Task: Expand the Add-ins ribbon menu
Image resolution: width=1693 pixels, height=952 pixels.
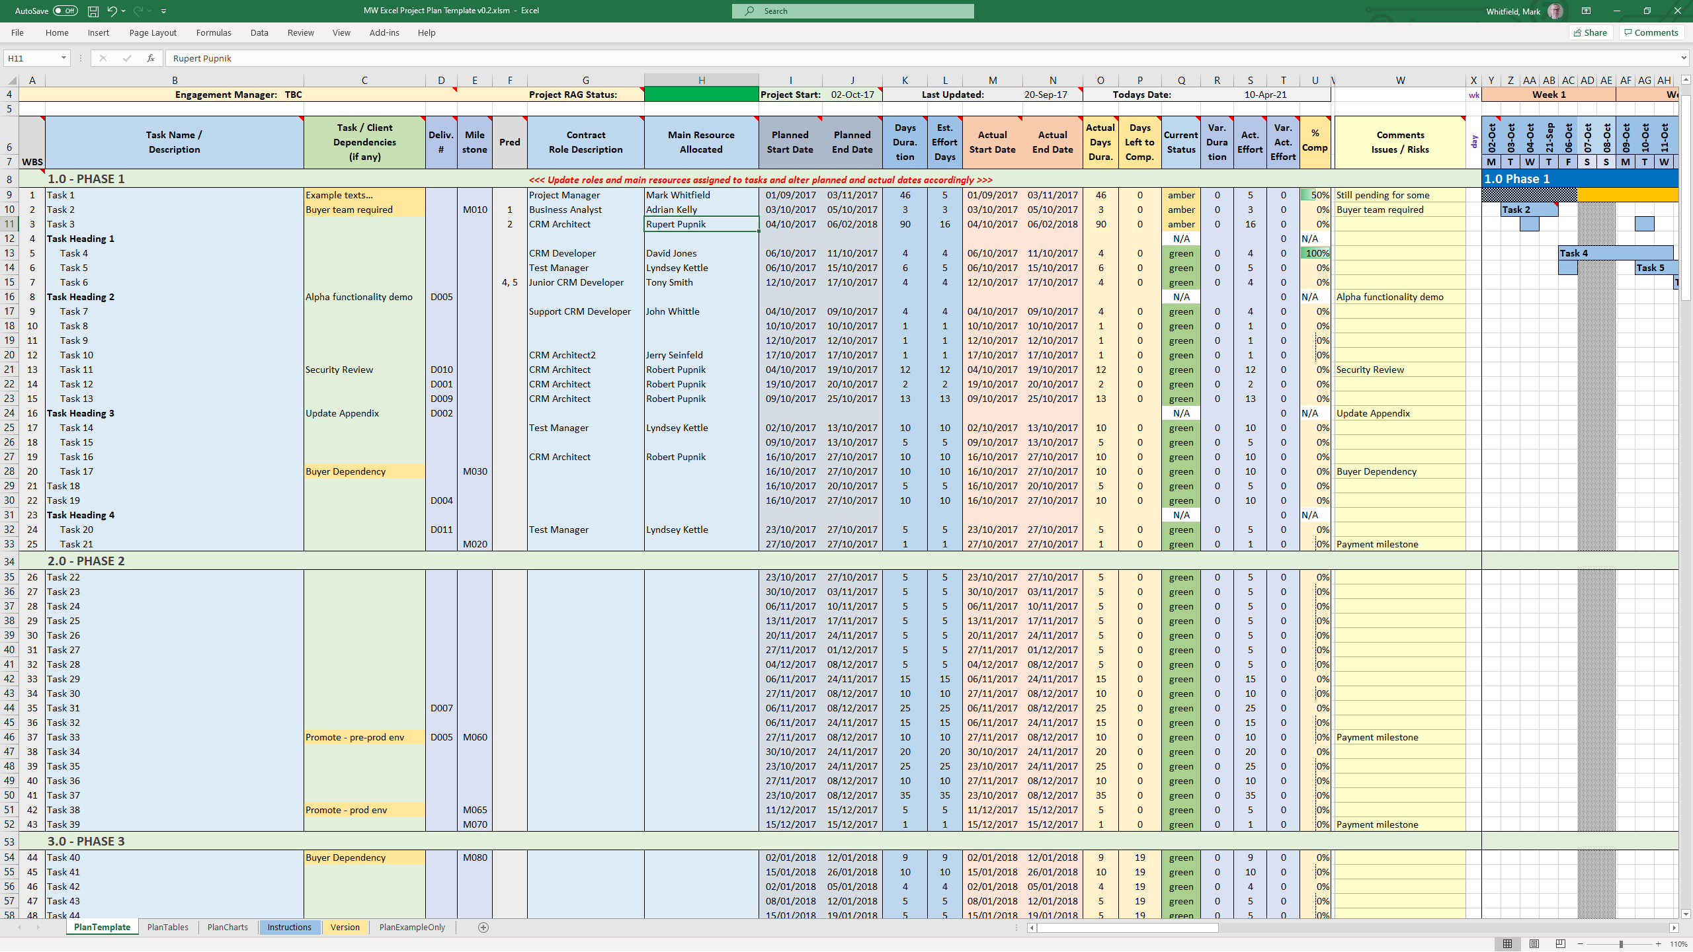Action: [x=382, y=31]
